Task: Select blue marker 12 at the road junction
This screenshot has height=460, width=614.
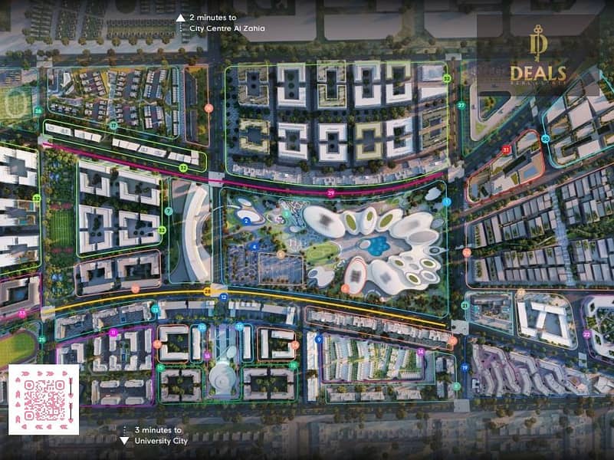Action: coord(223,296)
